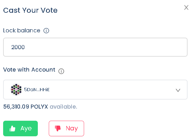The width and height of the screenshot is (191, 140).
Task: Click the Vote with Account label
Action: click(29, 70)
